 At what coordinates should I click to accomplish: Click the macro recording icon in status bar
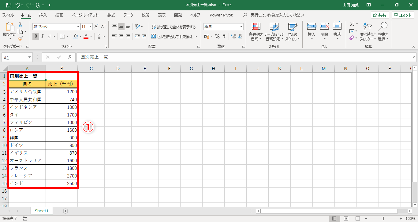[25, 219]
